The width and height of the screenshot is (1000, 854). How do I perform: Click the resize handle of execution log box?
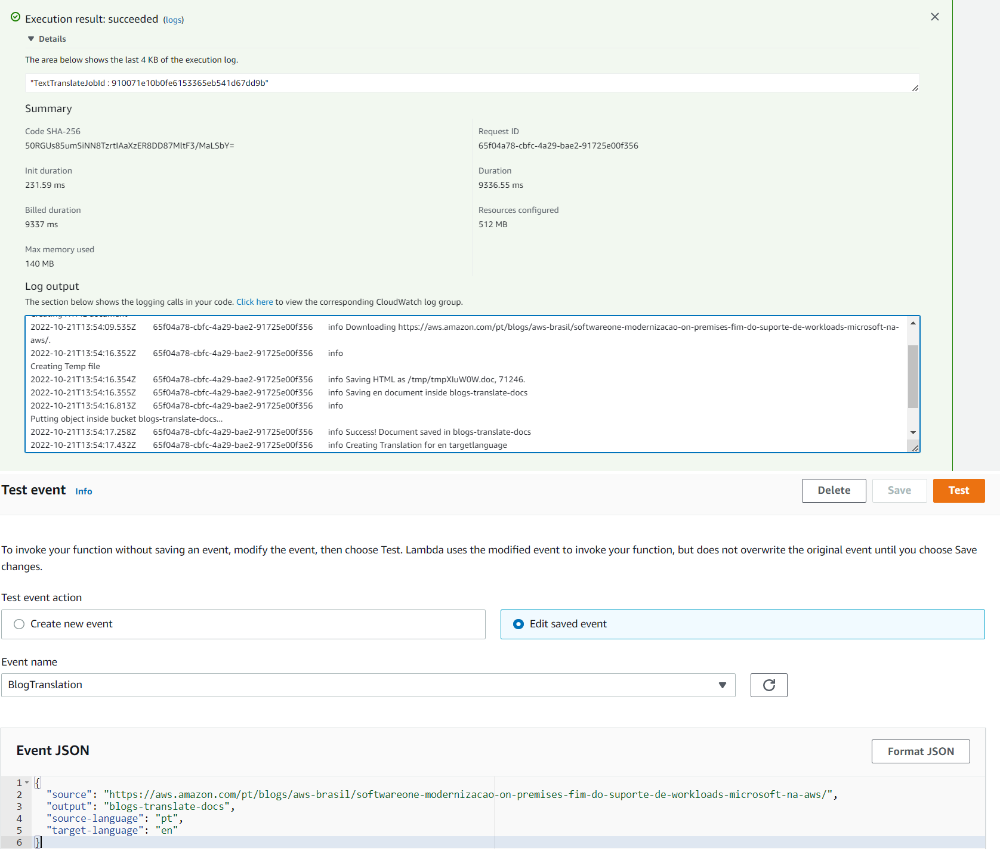coord(915,88)
